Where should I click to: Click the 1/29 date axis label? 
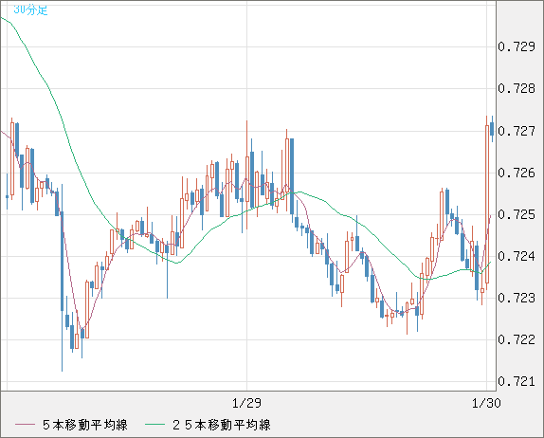246,403
